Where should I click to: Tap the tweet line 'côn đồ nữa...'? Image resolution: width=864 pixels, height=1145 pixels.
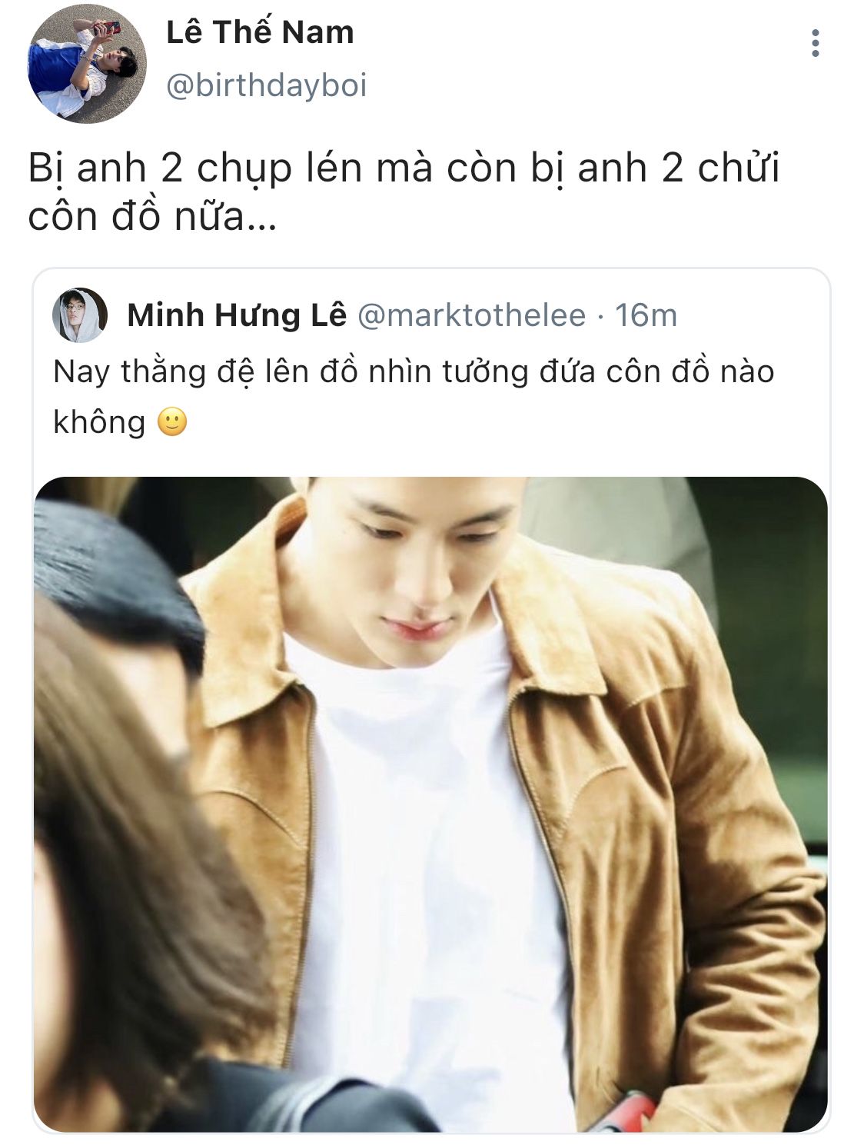[152, 216]
